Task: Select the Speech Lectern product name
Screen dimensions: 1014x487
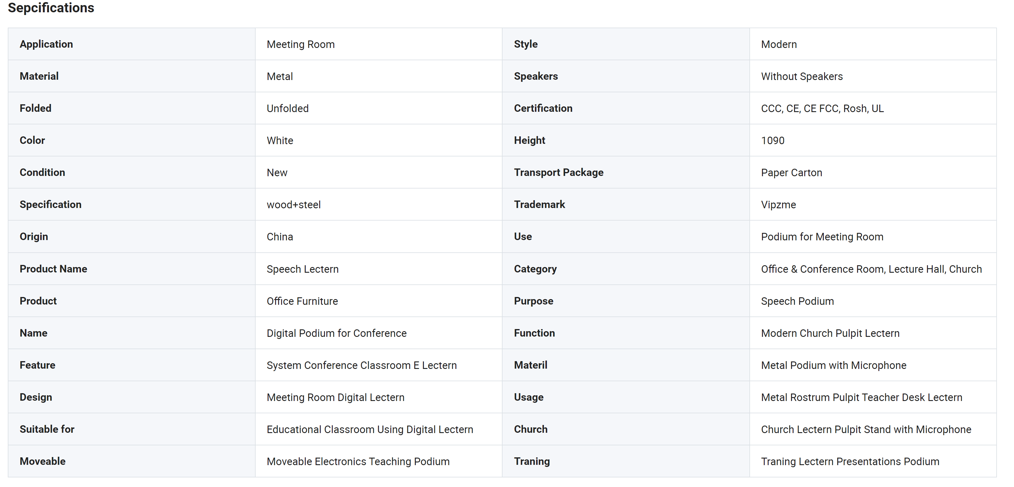Action: tap(303, 269)
